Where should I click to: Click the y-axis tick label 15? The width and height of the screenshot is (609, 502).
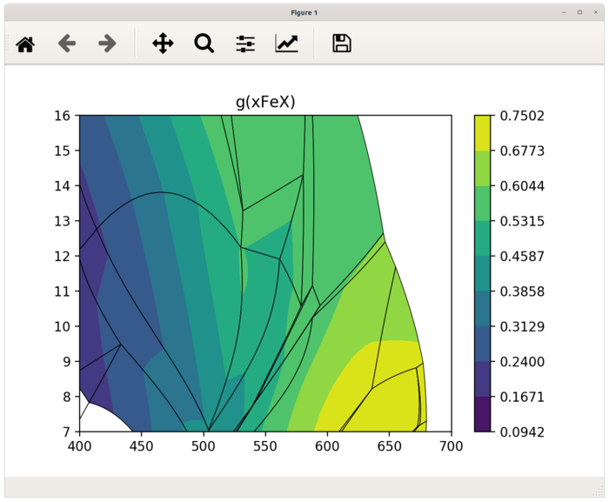(x=62, y=151)
